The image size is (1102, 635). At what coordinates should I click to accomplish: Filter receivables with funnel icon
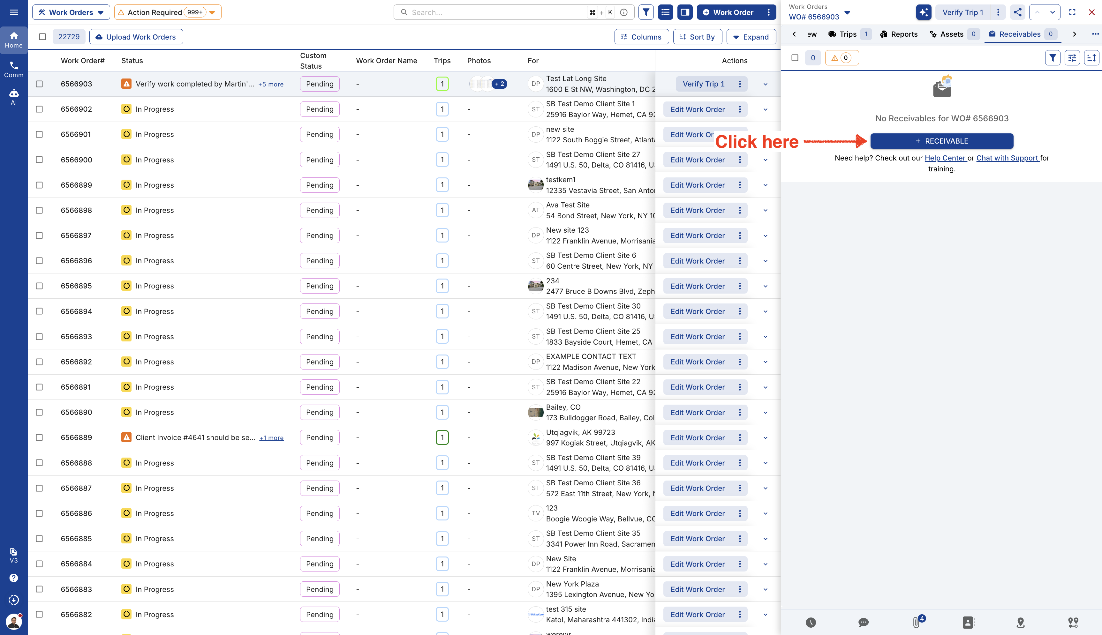(x=1053, y=57)
